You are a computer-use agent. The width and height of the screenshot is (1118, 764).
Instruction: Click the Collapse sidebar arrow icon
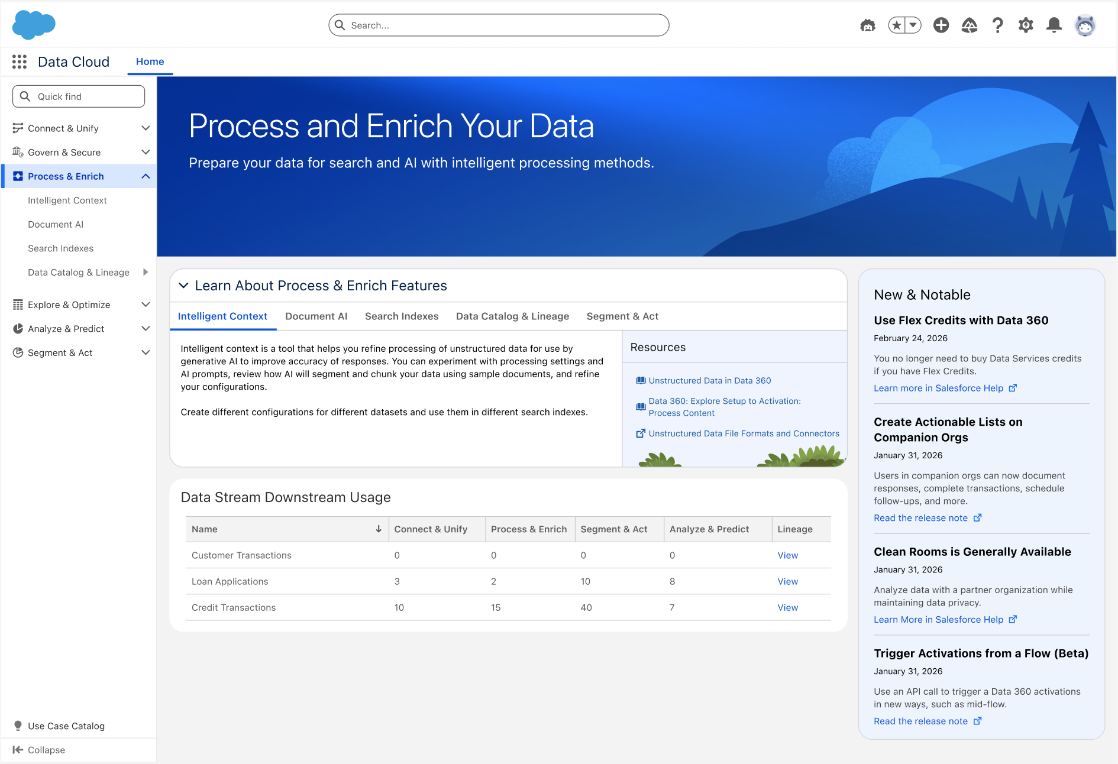click(x=18, y=750)
